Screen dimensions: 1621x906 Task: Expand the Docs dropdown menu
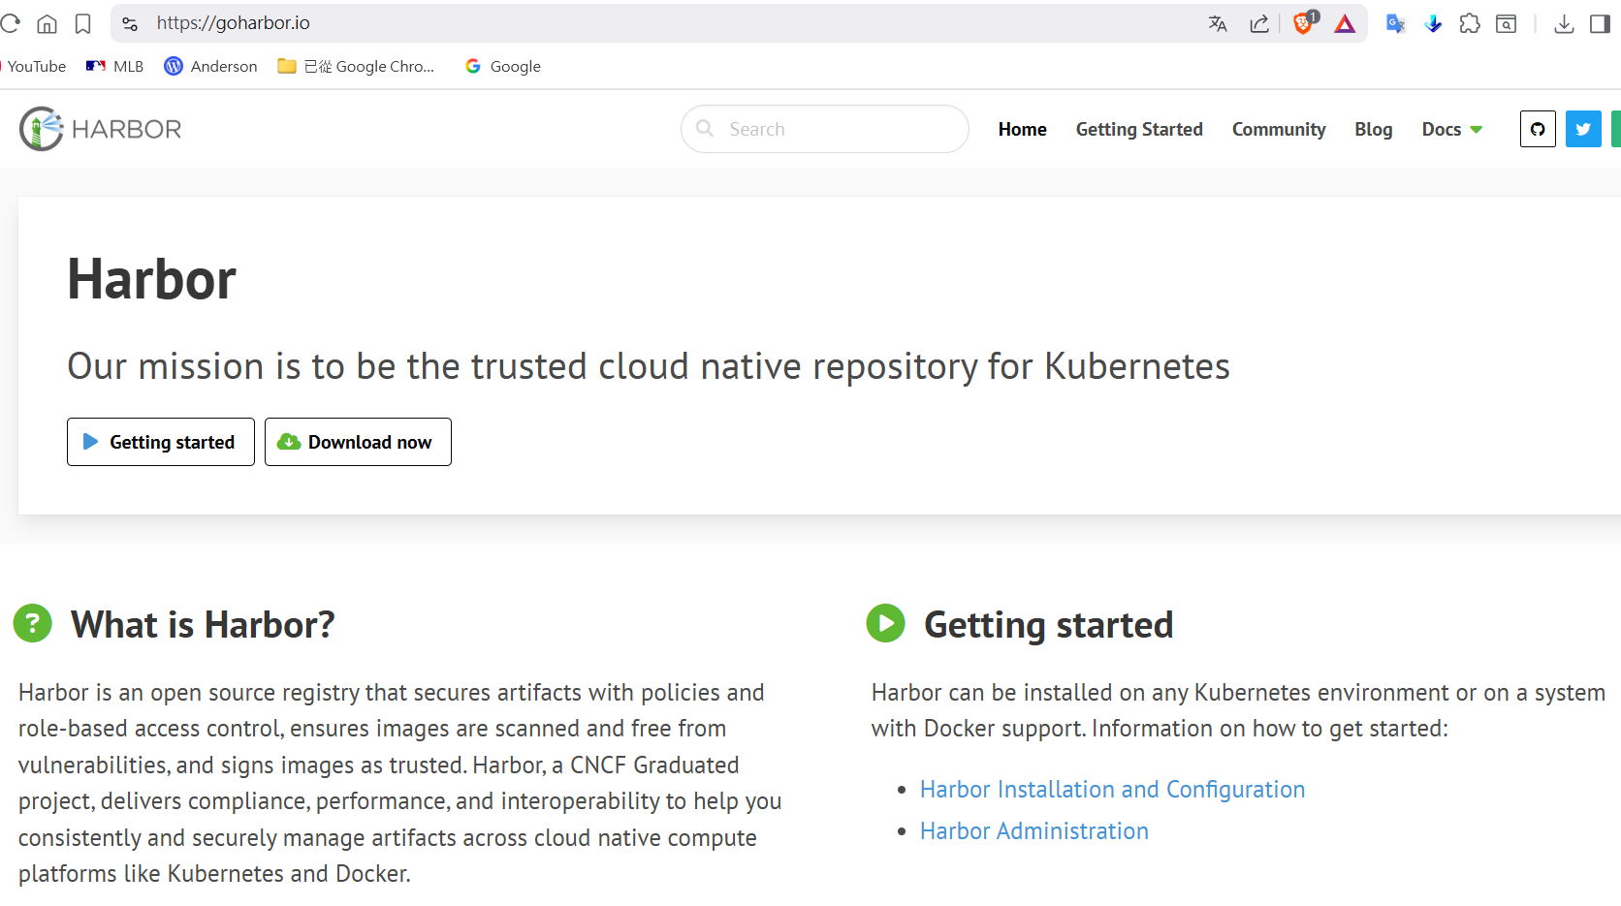pyautogui.click(x=1451, y=129)
